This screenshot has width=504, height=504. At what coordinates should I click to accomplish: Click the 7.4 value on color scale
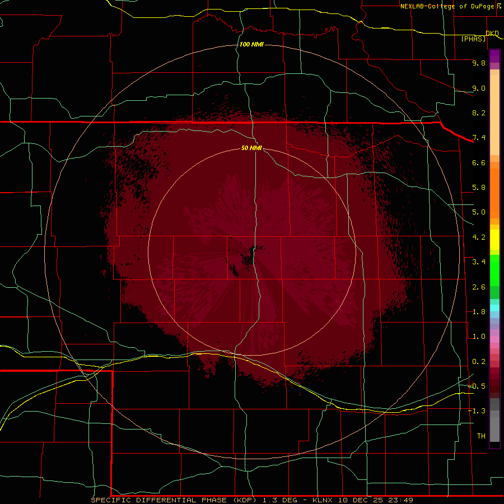click(479, 138)
